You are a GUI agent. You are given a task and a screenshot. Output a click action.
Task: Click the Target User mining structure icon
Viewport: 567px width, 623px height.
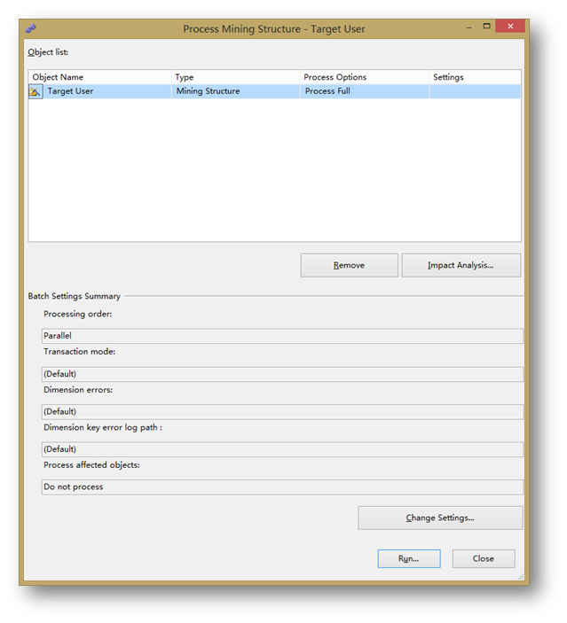click(35, 92)
